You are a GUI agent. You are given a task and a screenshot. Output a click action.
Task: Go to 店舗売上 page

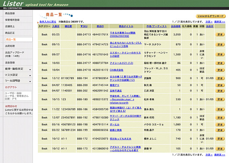(x=10, y=26)
